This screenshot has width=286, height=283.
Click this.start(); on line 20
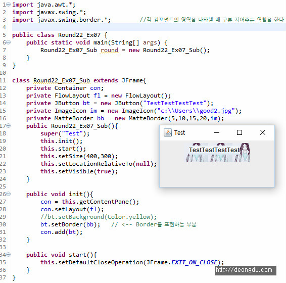point(63,149)
